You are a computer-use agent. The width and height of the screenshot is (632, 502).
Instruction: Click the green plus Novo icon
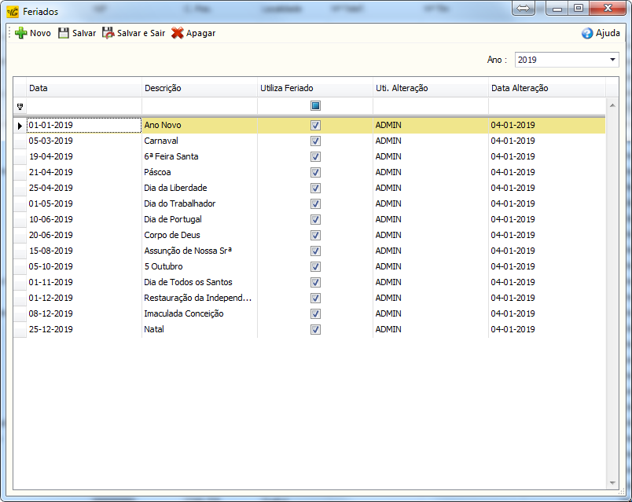[x=21, y=33]
